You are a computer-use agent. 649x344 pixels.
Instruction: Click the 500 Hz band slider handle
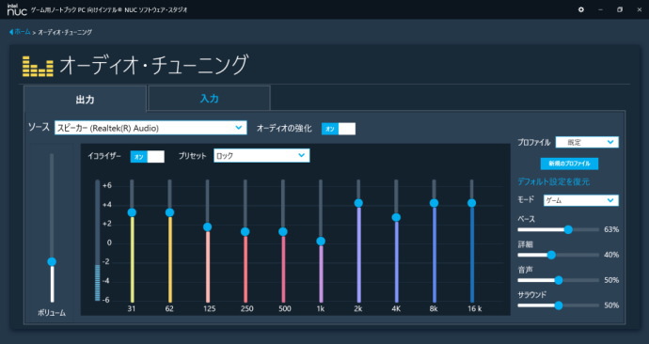[x=283, y=232]
